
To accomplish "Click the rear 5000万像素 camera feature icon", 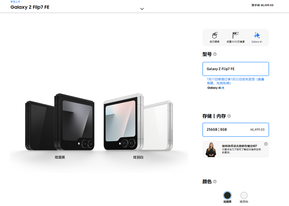I will (x=236, y=35).
